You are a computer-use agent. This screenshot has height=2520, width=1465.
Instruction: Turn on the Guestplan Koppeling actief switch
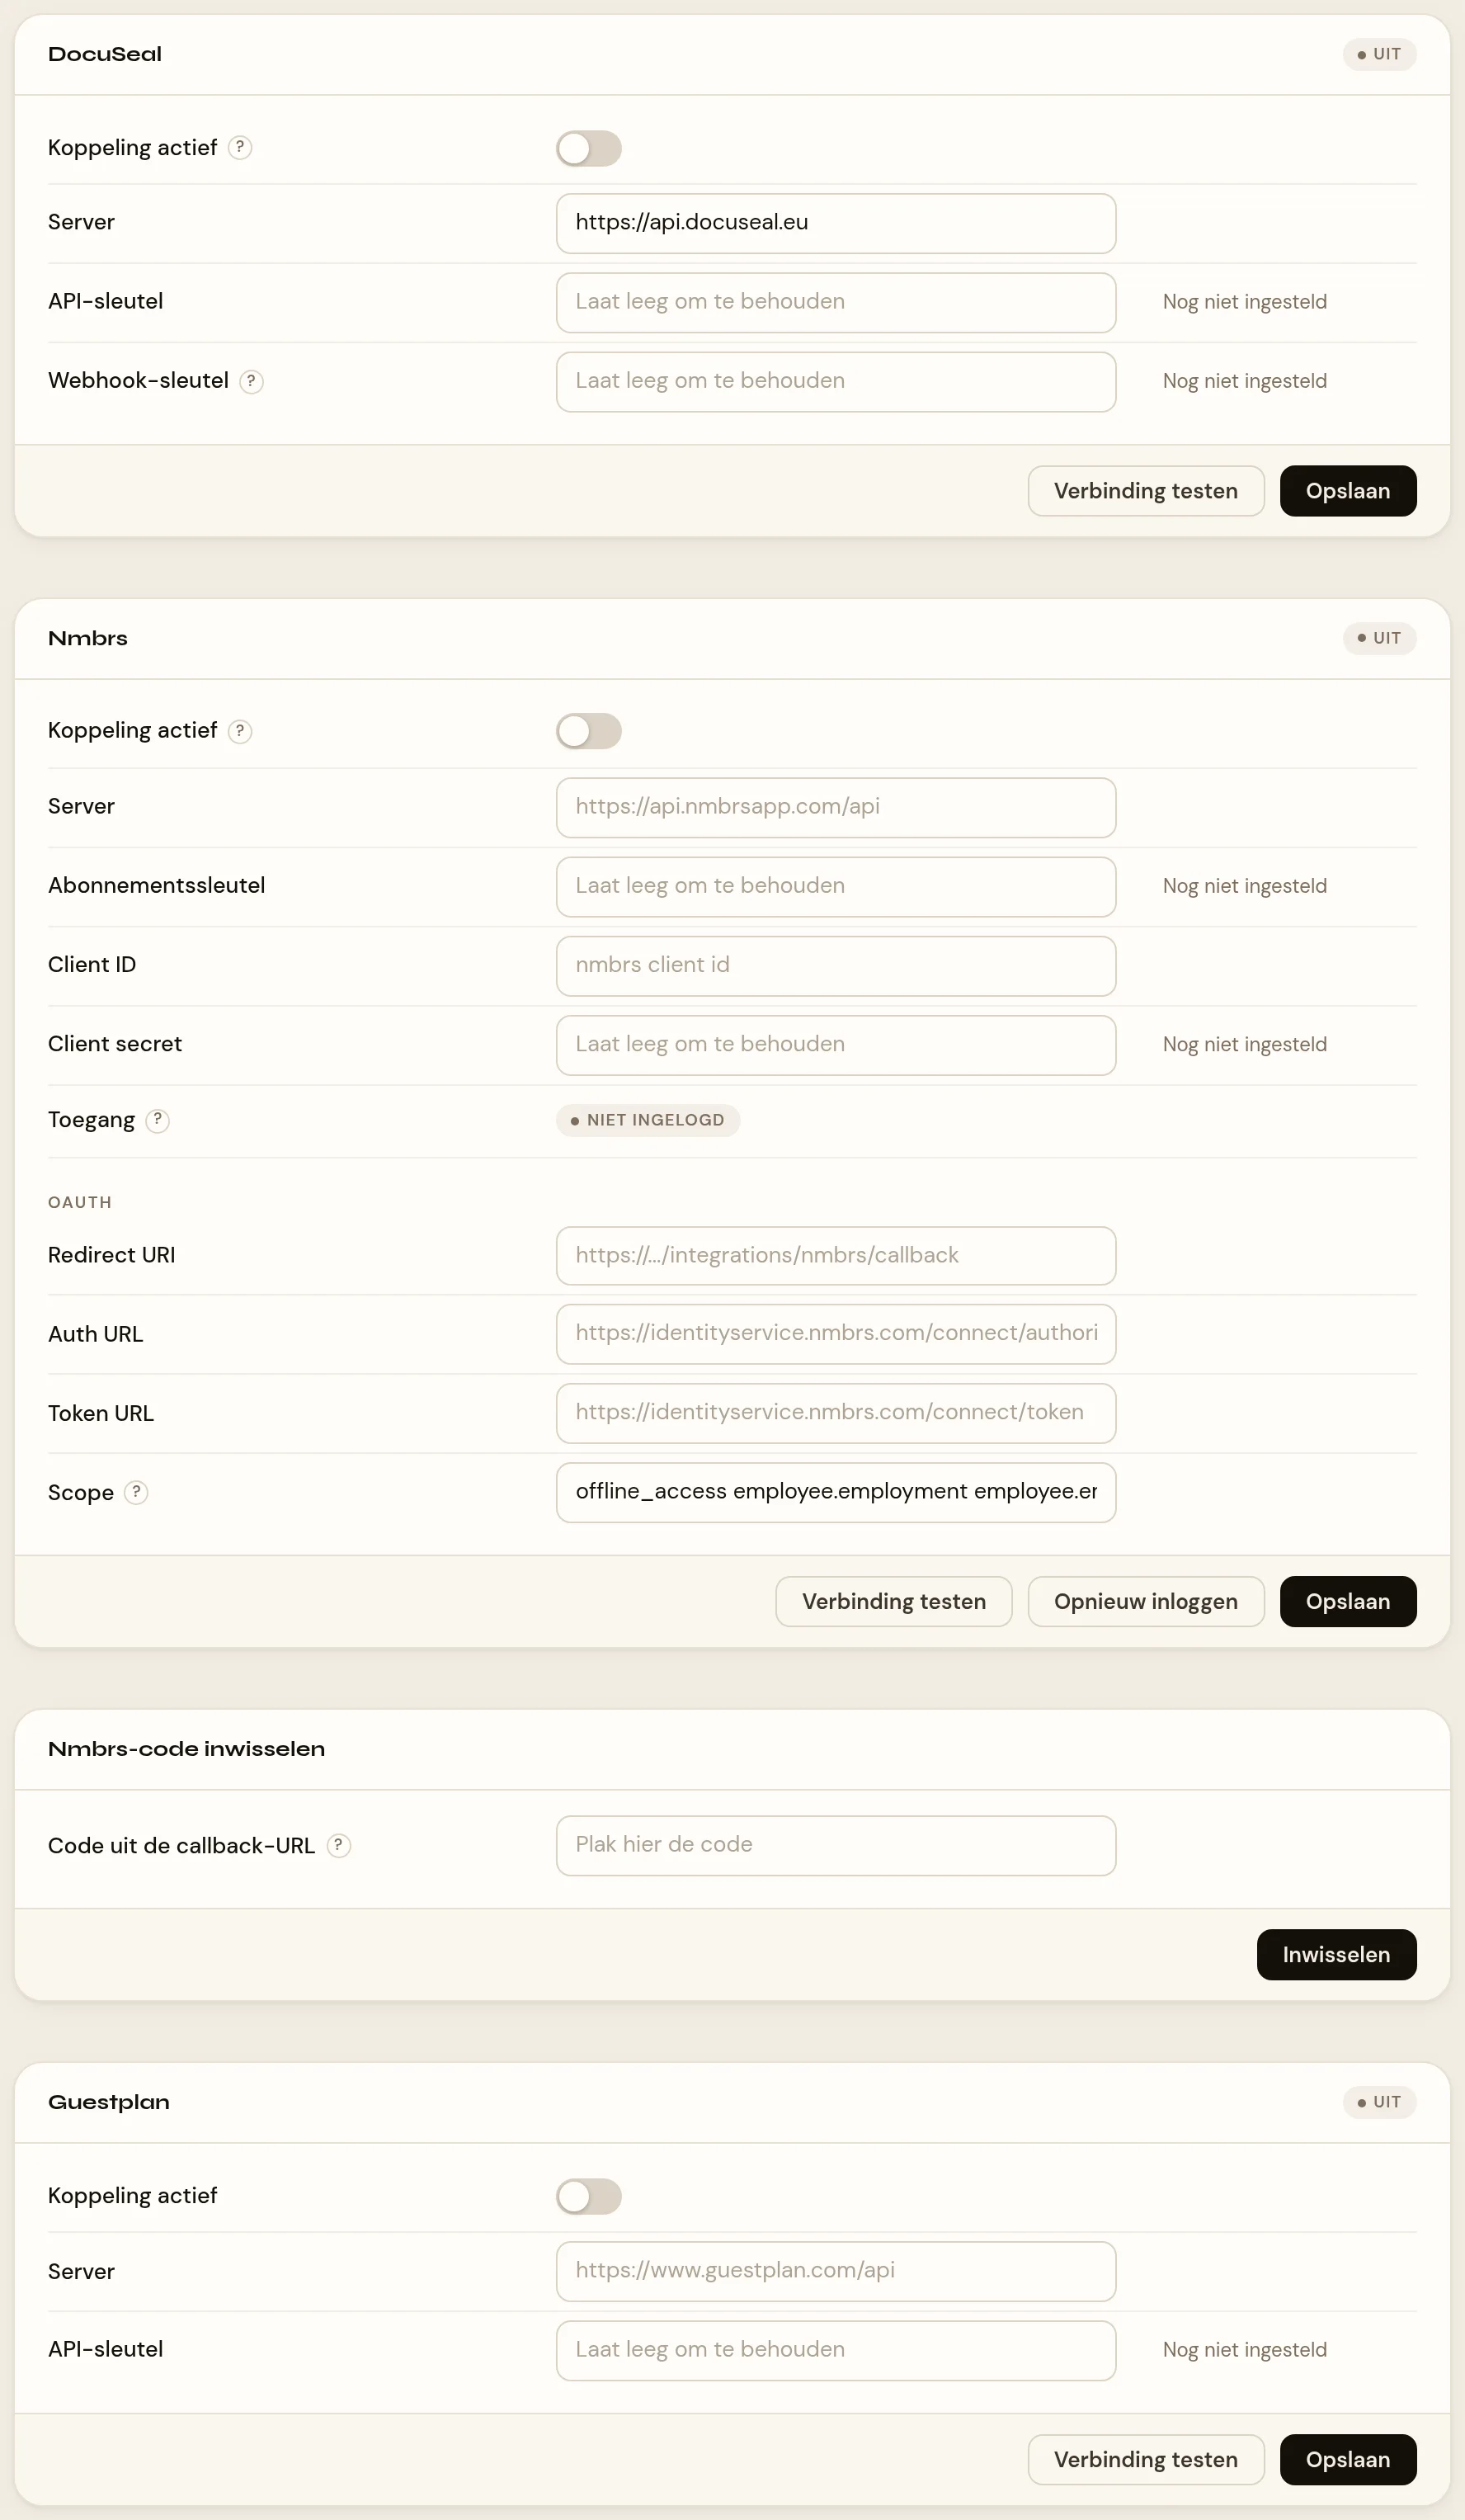coord(589,2196)
